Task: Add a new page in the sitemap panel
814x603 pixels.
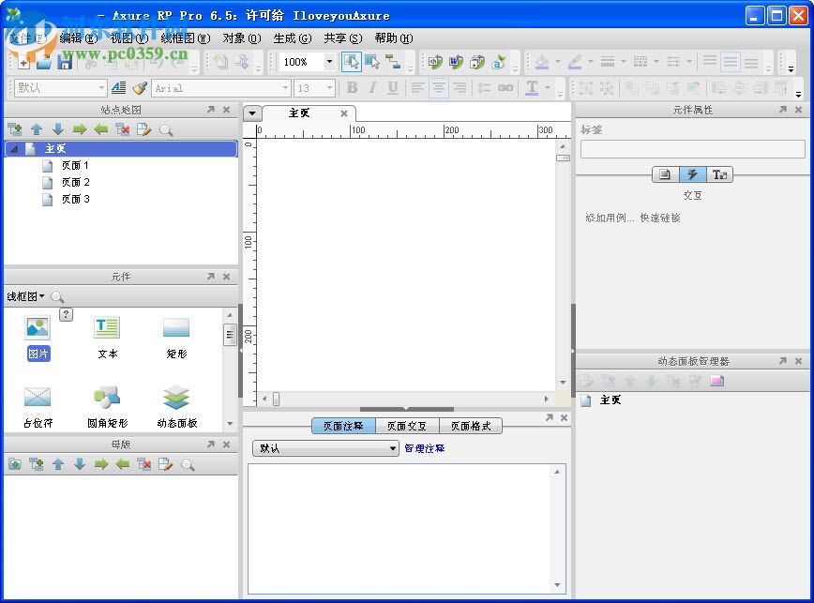Action: click(x=15, y=128)
